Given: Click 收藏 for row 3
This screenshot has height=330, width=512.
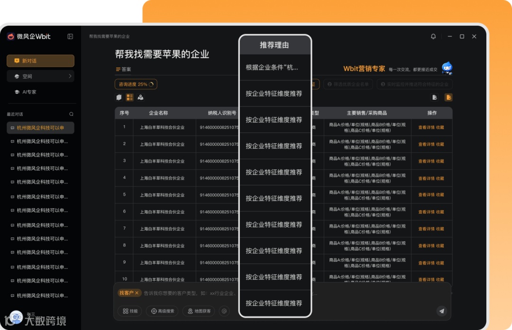Looking at the screenshot, I should (x=440, y=161).
